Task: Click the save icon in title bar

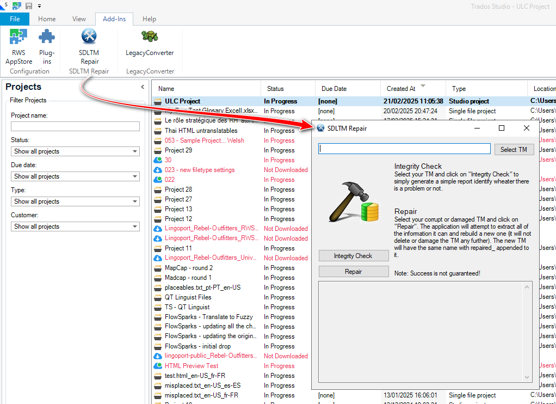Action: pyautogui.click(x=29, y=5)
